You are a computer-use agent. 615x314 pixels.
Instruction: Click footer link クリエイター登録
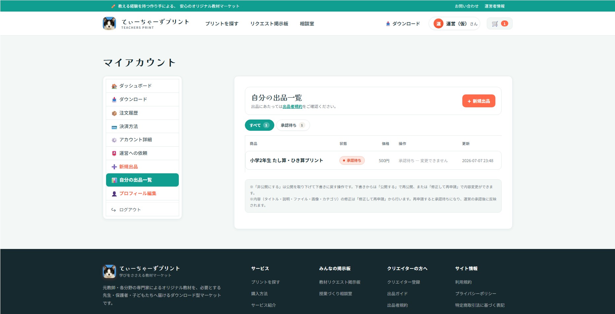coord(404,282)
